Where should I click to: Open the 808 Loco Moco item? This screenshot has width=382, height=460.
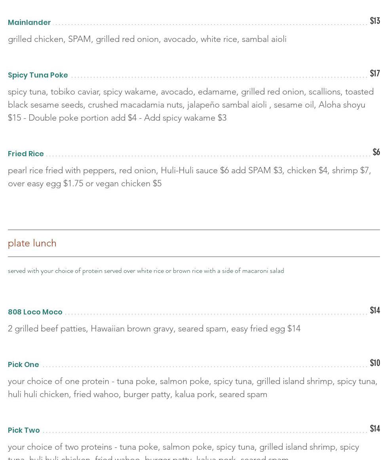coord(35,312)
